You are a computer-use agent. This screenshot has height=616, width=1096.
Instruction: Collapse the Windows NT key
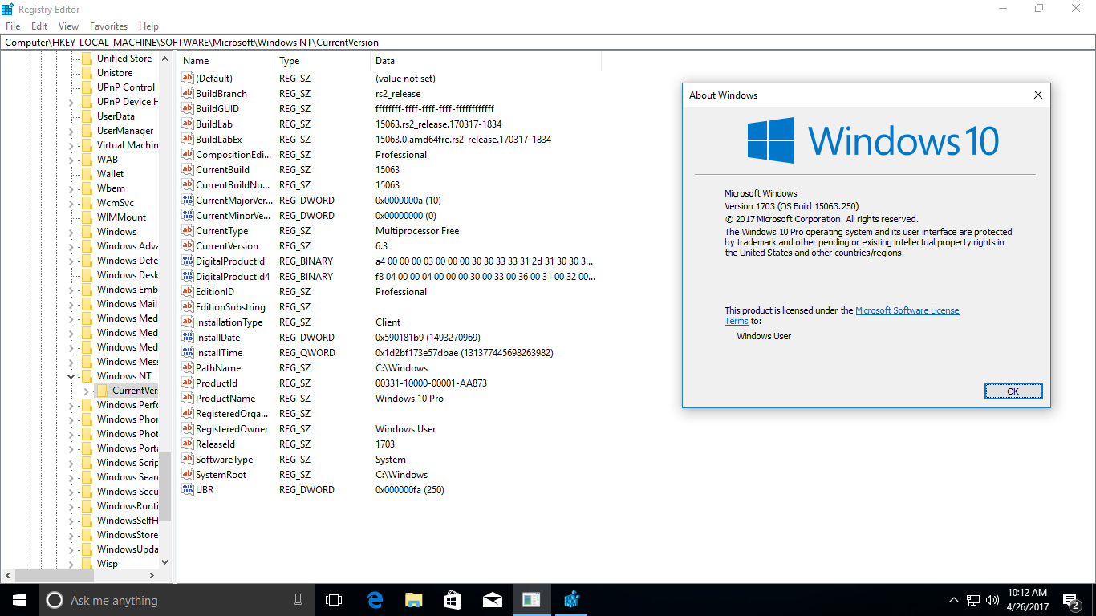(x=71, y=376)
